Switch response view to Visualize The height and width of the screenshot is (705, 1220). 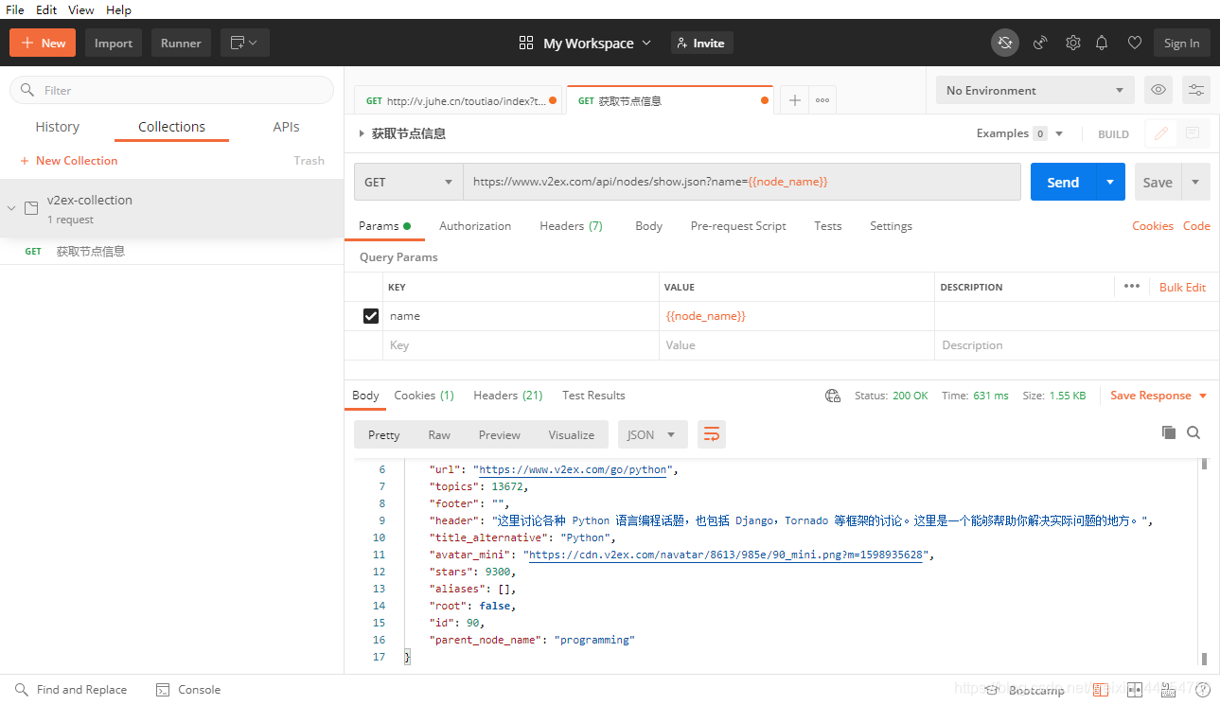[572, 434]
